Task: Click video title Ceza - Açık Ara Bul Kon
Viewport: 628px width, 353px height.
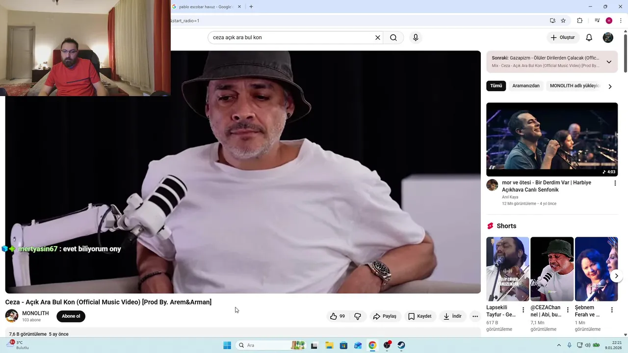Action: pyautogui.click(x=108, y=302)
